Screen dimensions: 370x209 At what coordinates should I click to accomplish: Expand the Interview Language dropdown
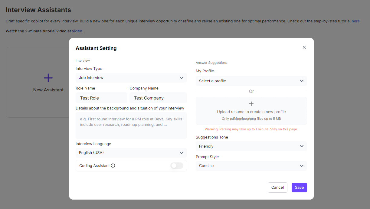pyautogui.click(x=131, y=153)
